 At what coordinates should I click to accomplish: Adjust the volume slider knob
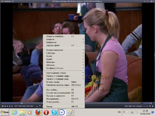click(151, 103)
